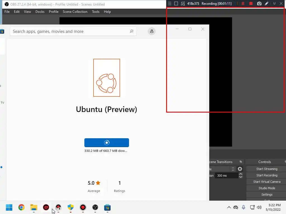Open the Windows Start menu
Screen dimensions: 286x214
coord(9,207)
